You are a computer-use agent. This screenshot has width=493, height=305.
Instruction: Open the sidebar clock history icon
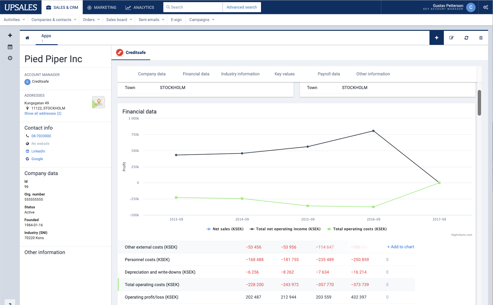click(x=10, y=58)
